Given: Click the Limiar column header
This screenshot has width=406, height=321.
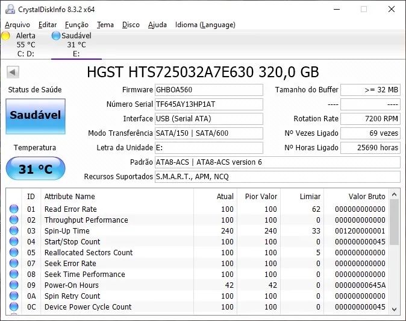Looking at the screenshot, I should point(302,197).
